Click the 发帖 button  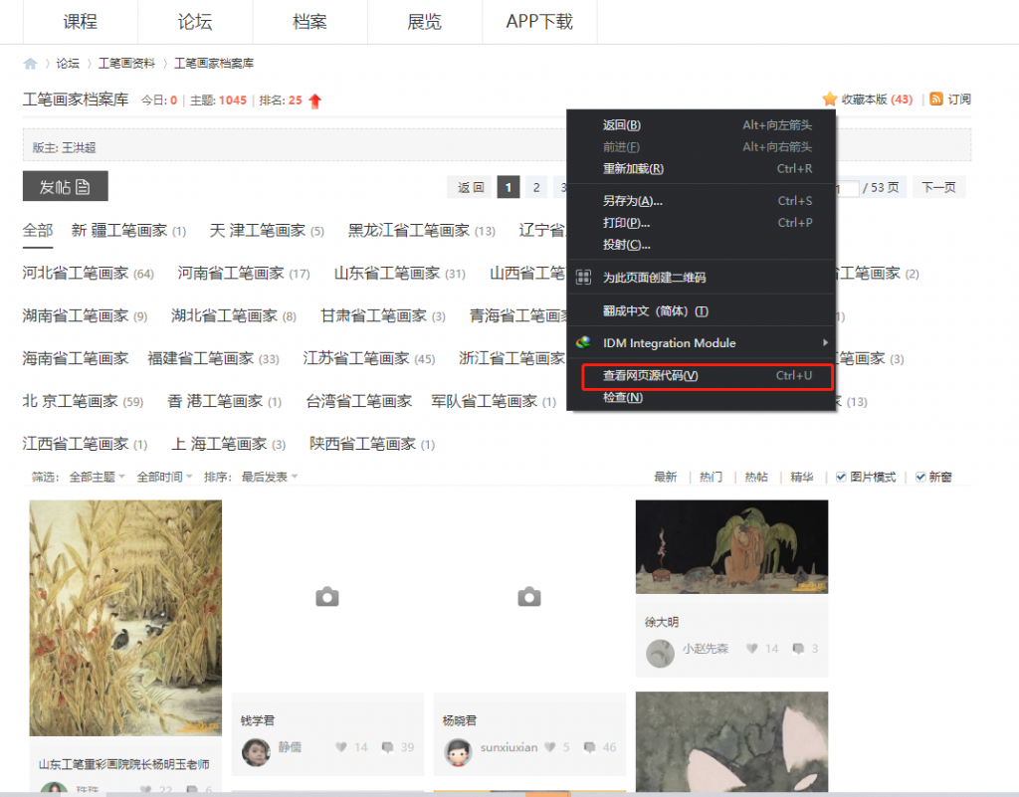(x=65, y=186)
